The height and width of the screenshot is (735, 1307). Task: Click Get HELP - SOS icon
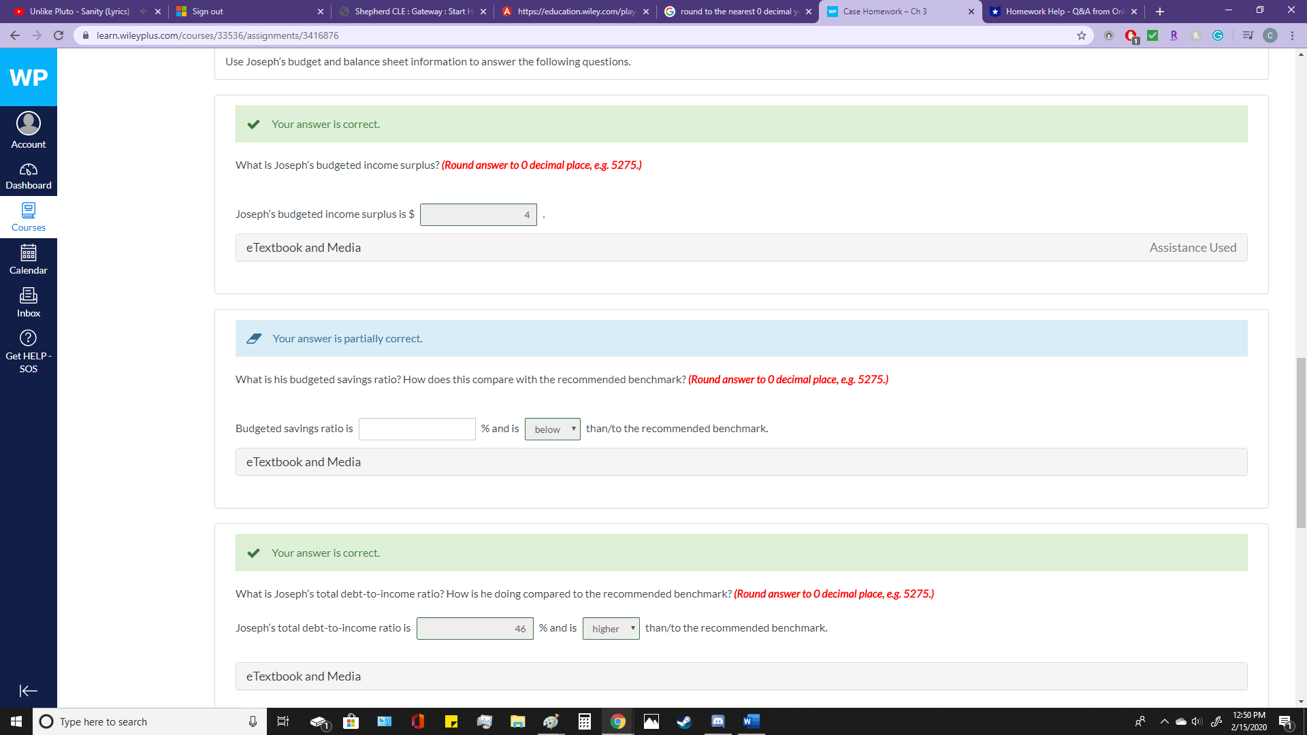pyautogui.click(x=28, y=350)
